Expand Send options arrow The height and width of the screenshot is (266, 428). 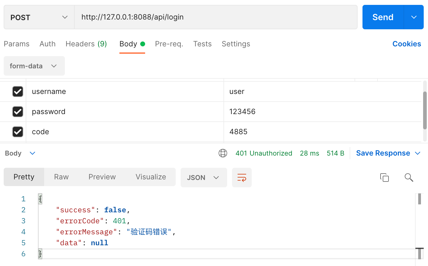pos(414,17)
